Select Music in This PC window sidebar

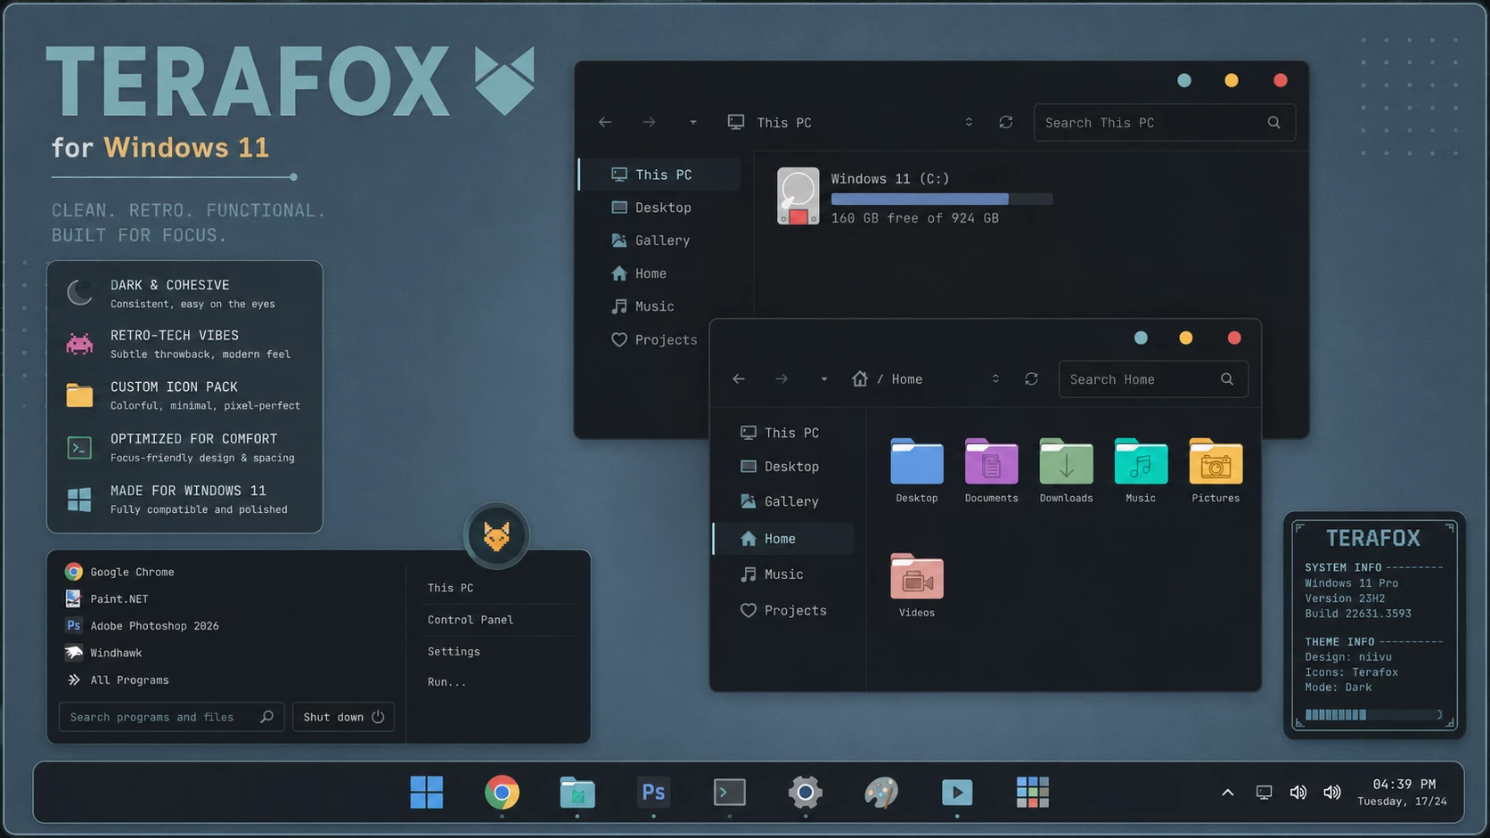click(x=660, y=306)
